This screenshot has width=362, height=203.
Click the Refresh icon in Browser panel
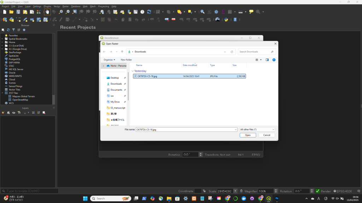(x=8, y=30)
